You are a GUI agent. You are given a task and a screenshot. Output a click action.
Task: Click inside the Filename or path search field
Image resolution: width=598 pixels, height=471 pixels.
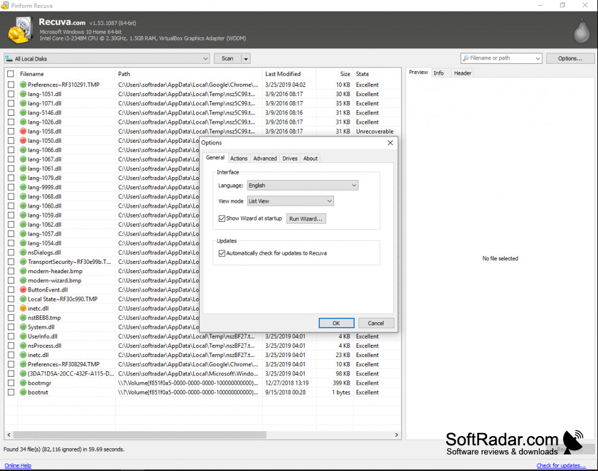click(501, 58)
